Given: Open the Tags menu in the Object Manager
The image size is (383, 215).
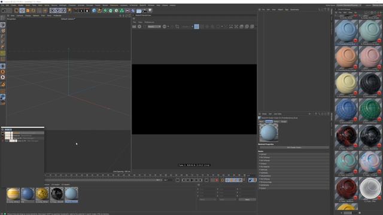Looking at the screenshot, I should point(287,10).
